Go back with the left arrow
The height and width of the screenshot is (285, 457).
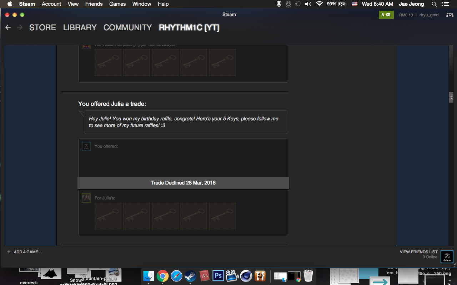coord(8,27)
